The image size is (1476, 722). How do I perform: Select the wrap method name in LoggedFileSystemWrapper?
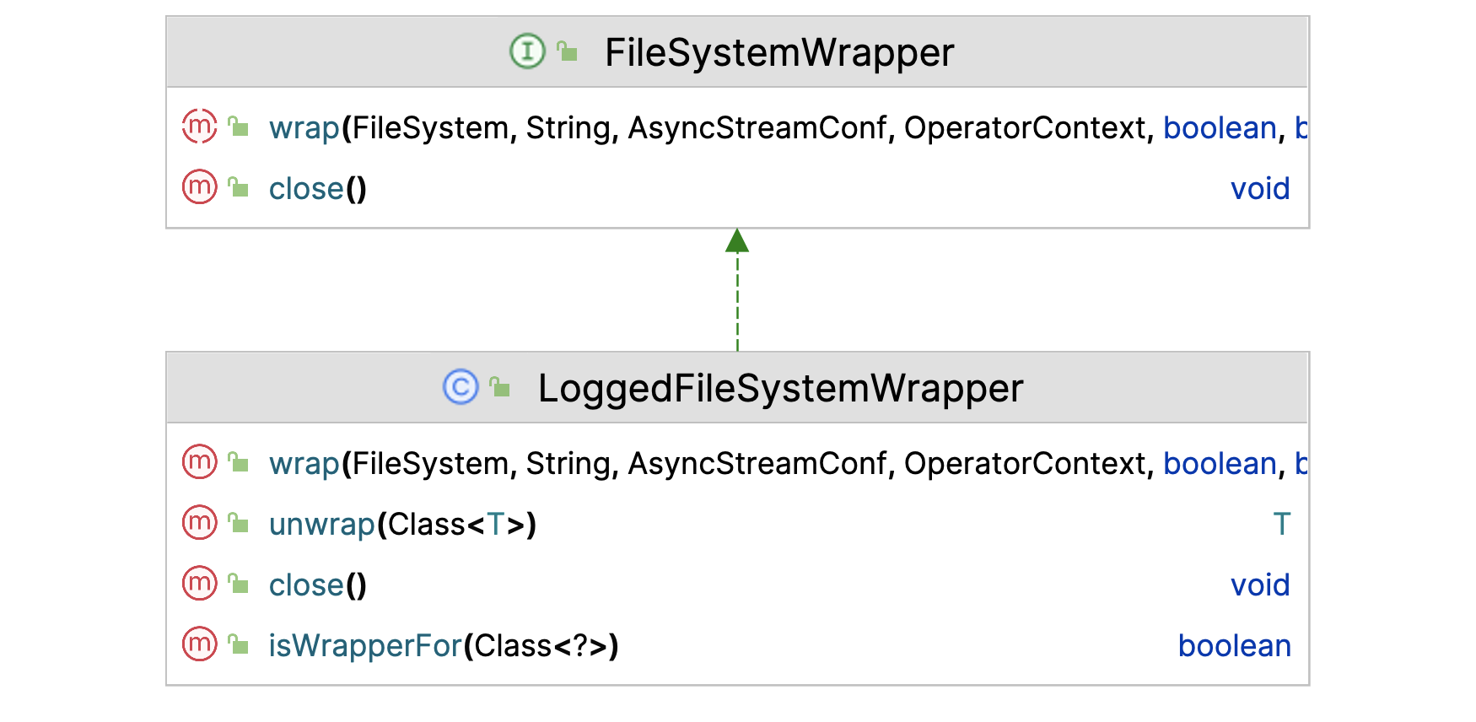click(x=304, y=464)
